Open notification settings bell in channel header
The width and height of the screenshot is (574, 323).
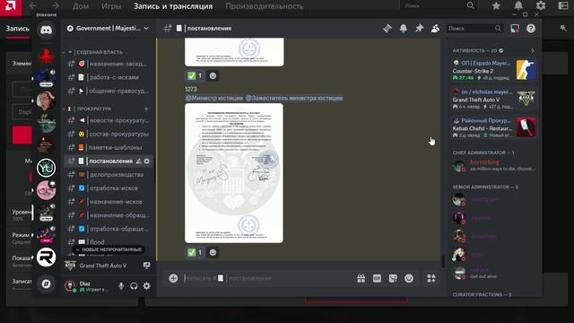click(403, 29)
